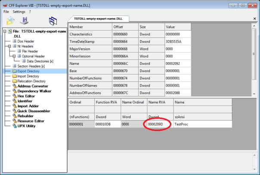This screenshot has height=175, width=260.
Task: Click scroll up arrow of members table
Action: coord(254,26)
